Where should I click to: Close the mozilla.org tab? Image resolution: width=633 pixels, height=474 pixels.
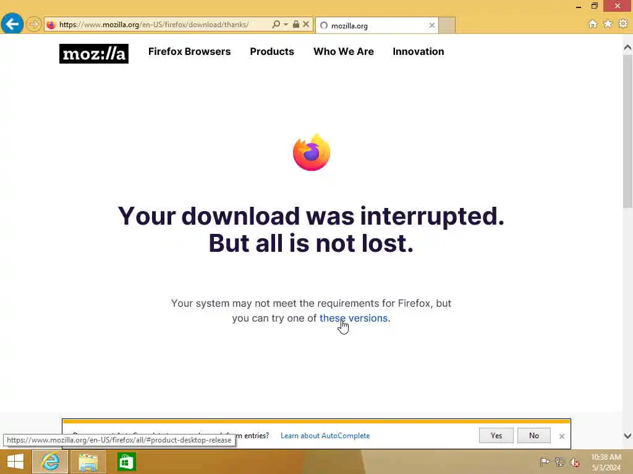click(x=432, y=25)
